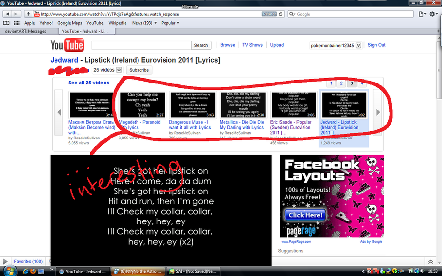Viewport: 442px width, 276px height.
Task: Open the www.PageRage.com ad link
Action: (296, 241)
